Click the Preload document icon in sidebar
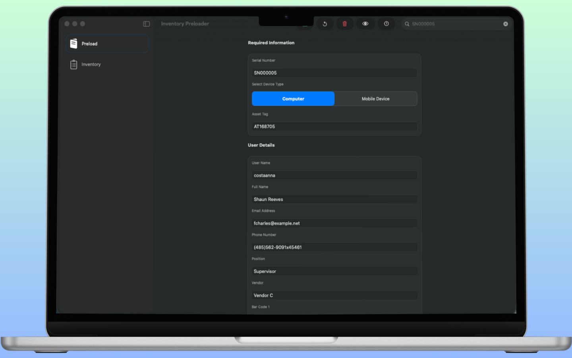 coord(73,44)
